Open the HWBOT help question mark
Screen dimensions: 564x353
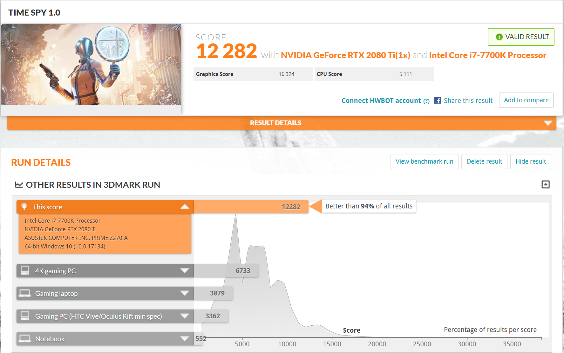426,101
